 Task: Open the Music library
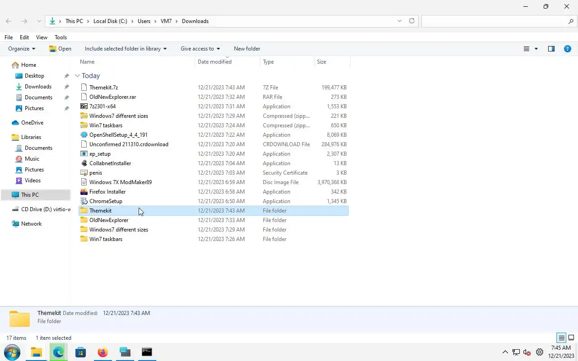pos(32,159)
